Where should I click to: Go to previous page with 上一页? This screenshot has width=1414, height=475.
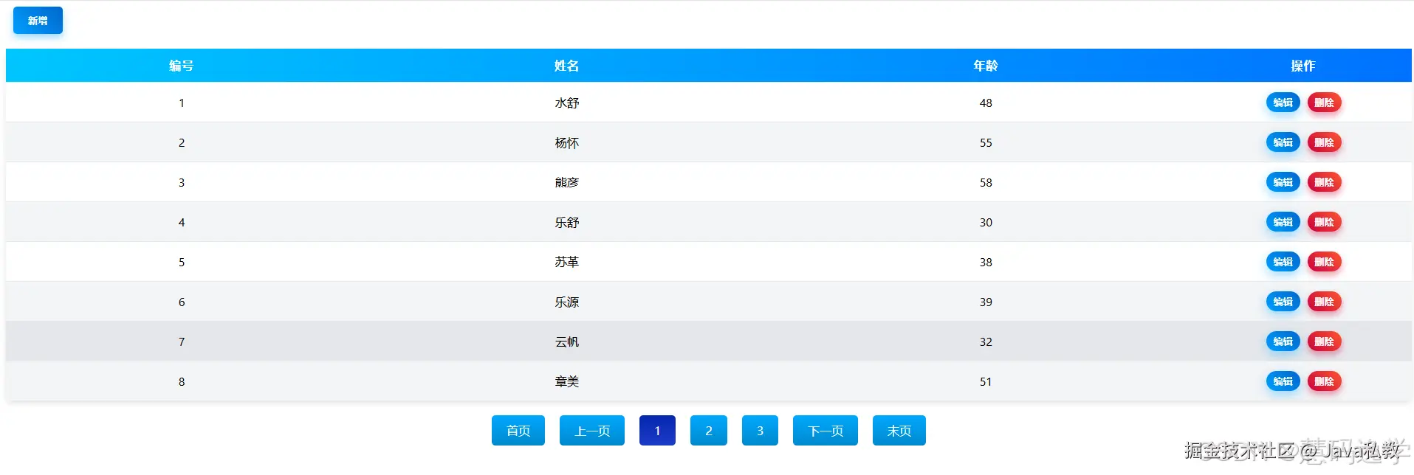click(x=592, y=431)
